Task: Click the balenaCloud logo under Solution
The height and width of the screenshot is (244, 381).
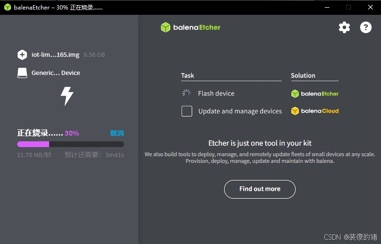Action: click(315, 111)
